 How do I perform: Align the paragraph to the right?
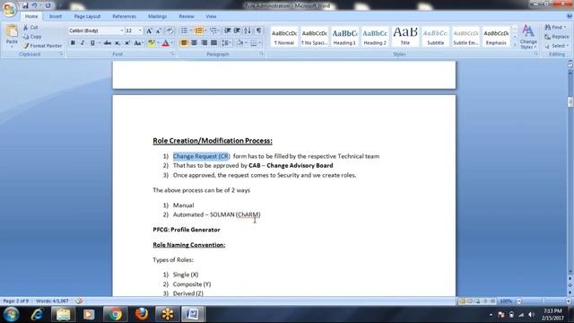[204, 43]
